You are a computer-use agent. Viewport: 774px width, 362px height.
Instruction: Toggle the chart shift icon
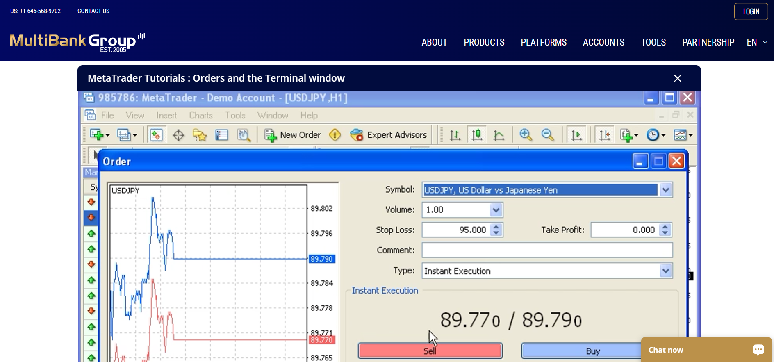(605, 135)
